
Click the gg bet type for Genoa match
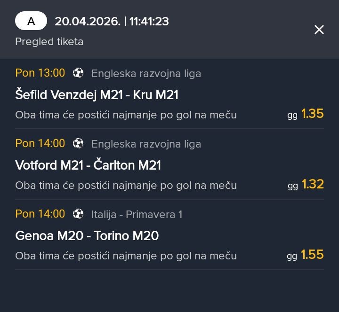click(292, 256)
